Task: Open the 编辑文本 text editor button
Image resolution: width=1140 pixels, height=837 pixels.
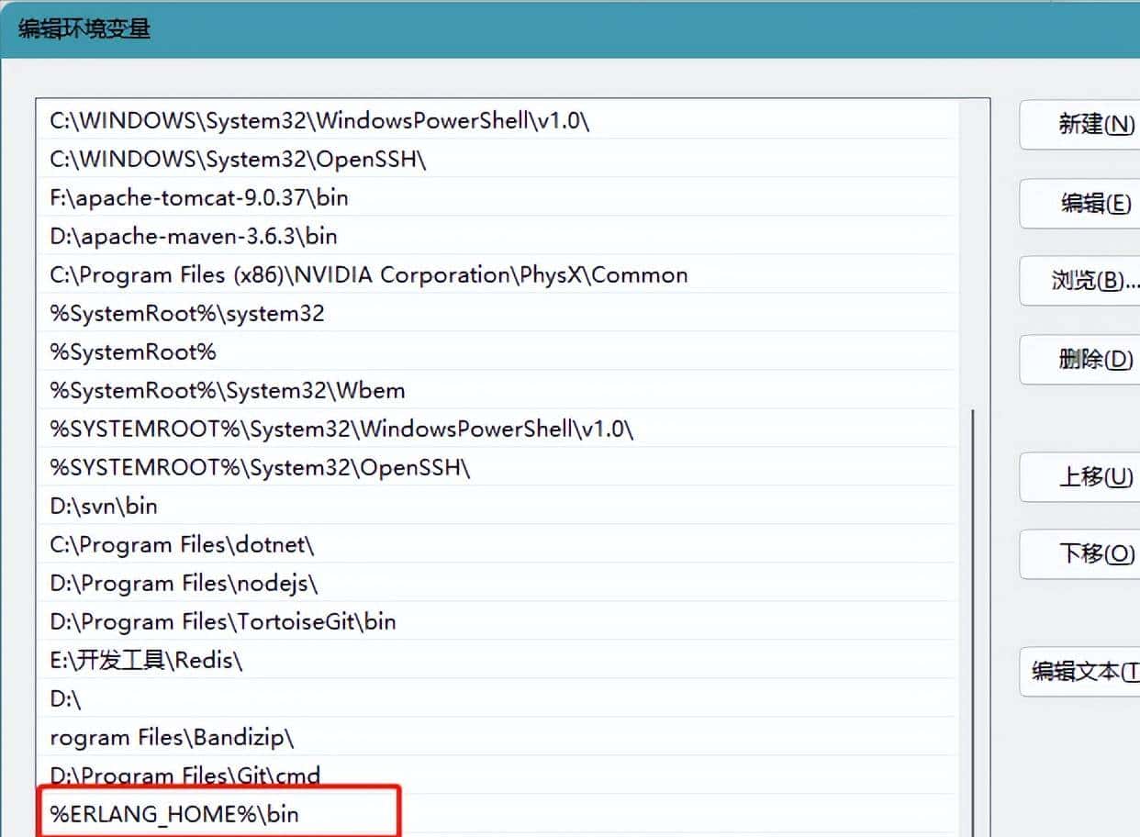Action: click(x=1083, y=671)
